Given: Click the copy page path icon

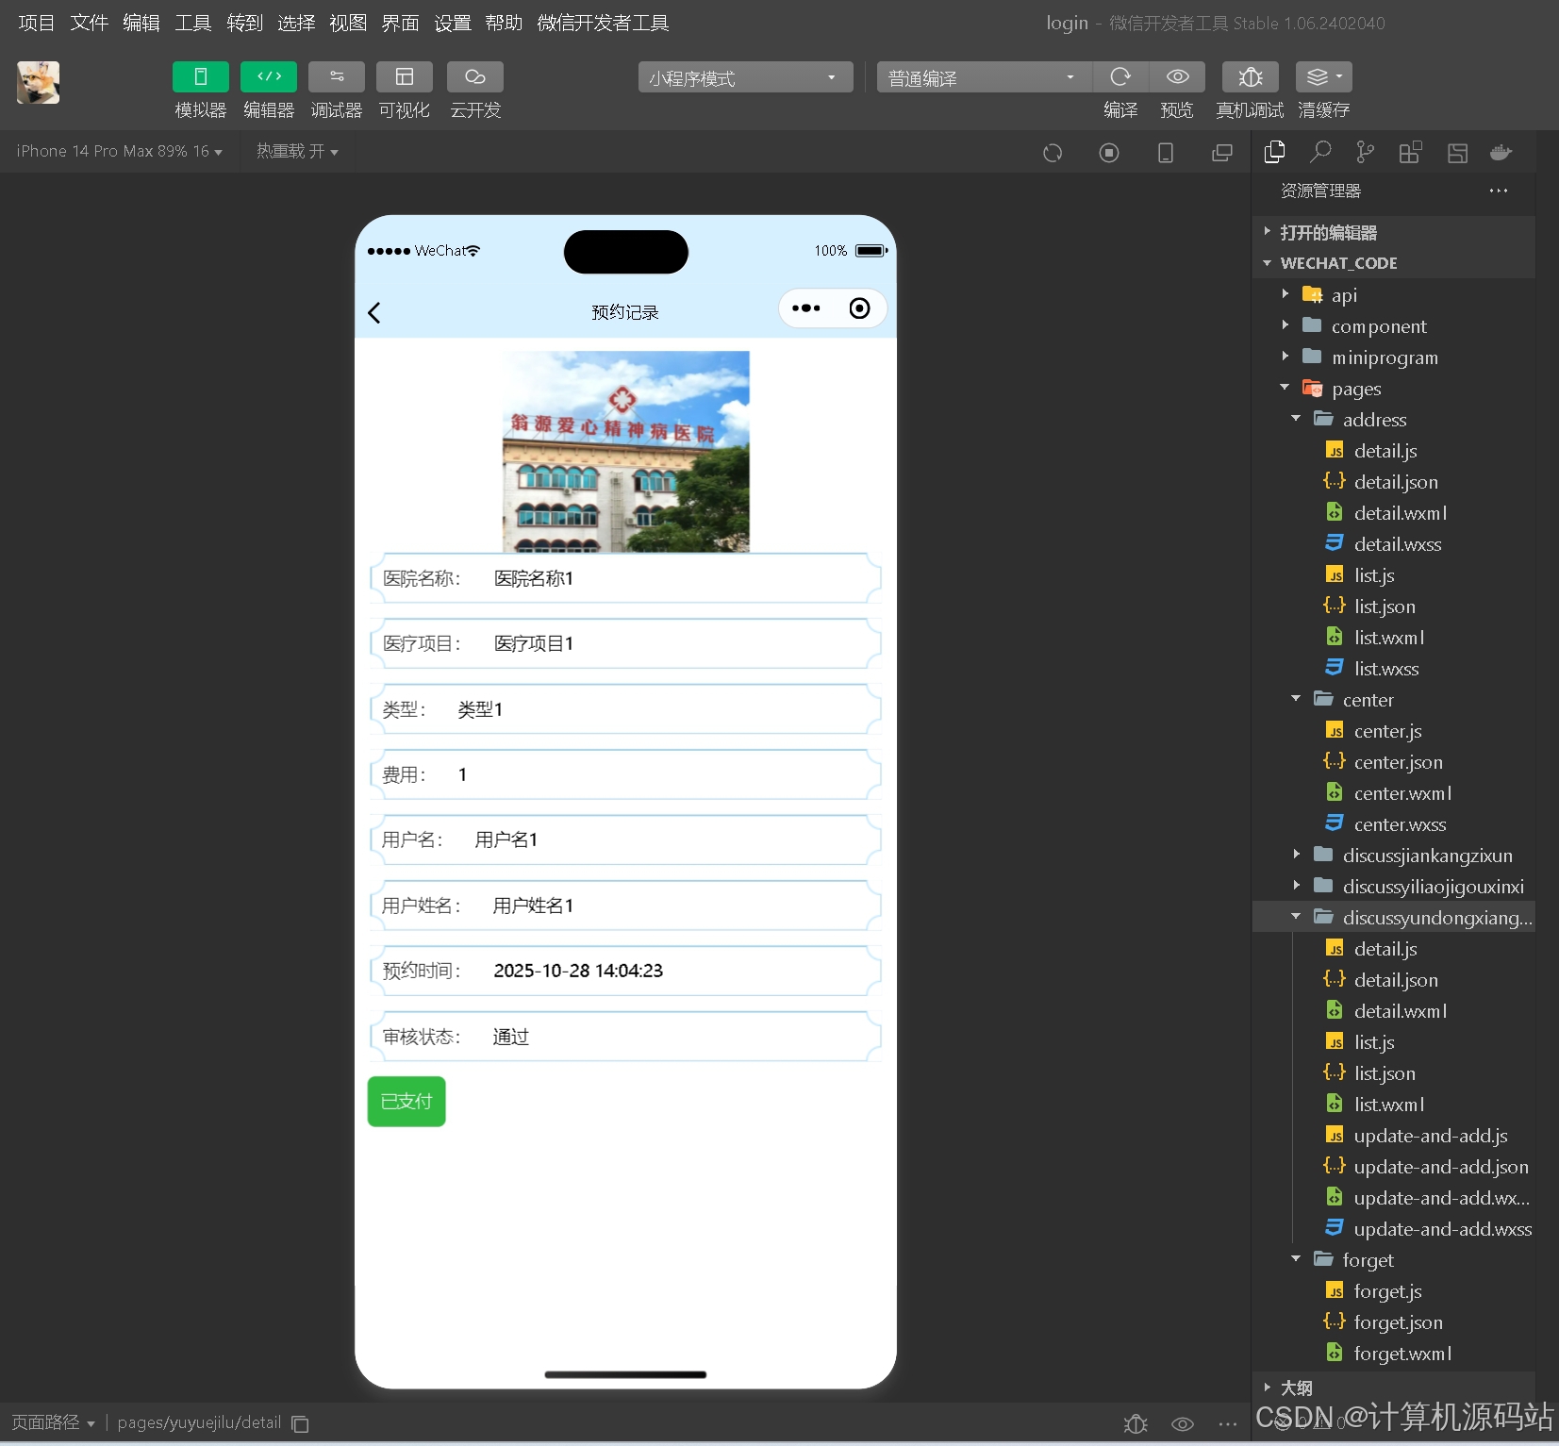Looking at the screenshot, I should pos(300,1423).
